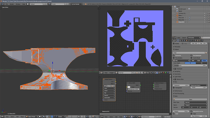Toggle the 3D manipulator widget icon
Image resolution: width=210 pixels, height=118 pixels.
50,117
